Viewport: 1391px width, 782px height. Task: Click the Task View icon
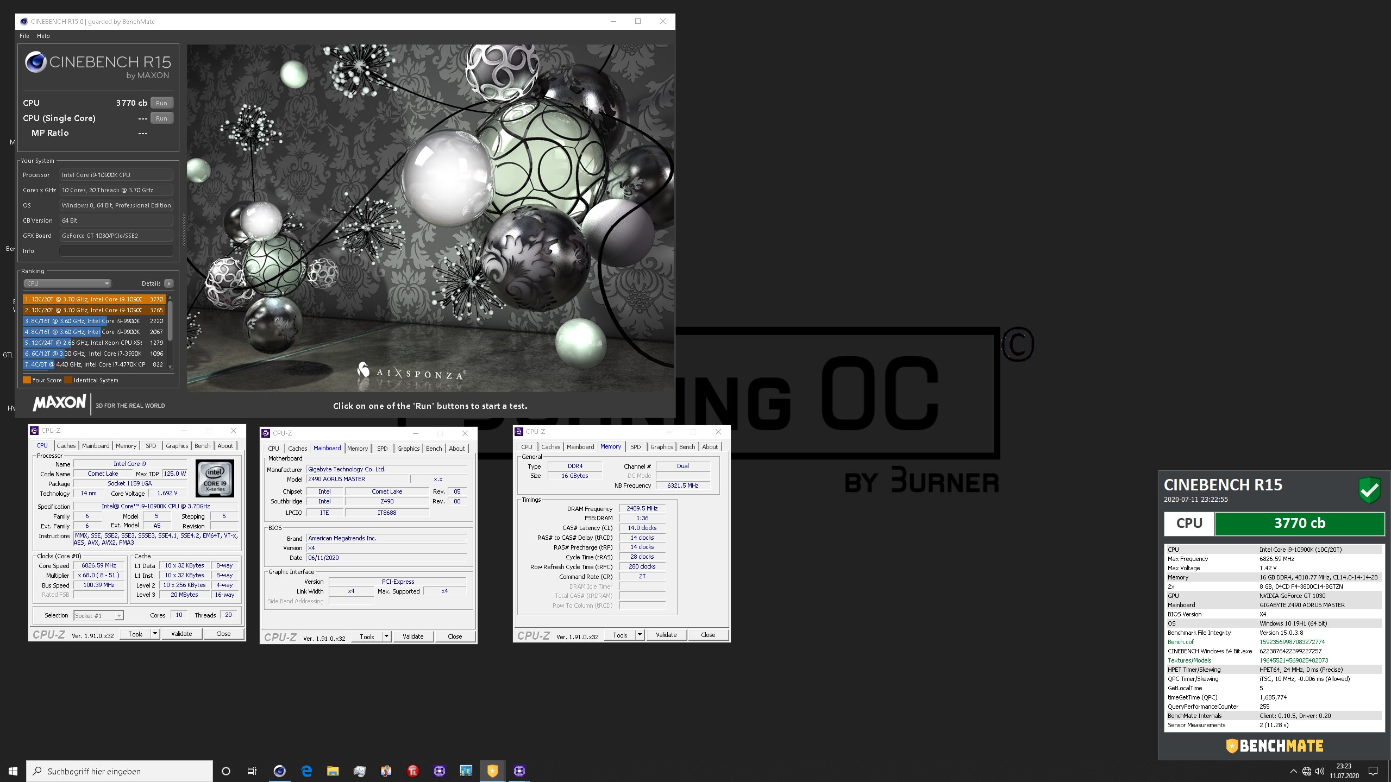click(x=252, y=771)
